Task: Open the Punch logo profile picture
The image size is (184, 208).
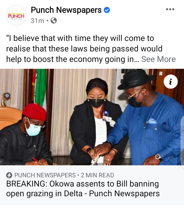Action: pos(16,15)
